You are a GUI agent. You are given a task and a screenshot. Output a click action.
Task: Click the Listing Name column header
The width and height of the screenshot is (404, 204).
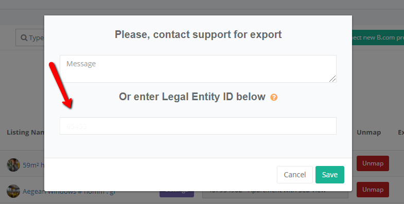click(x=26, y=133)
